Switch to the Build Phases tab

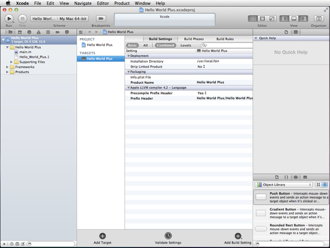194,39
